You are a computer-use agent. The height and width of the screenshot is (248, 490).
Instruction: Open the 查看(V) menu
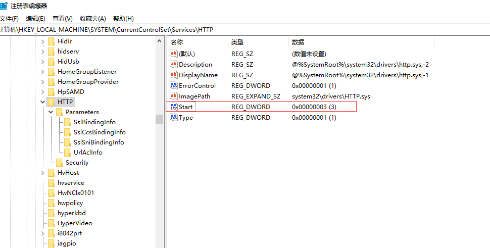[62, 18]
